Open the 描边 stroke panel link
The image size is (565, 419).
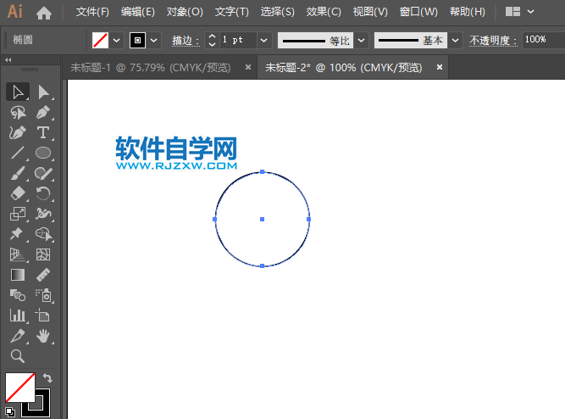point(186,41)
